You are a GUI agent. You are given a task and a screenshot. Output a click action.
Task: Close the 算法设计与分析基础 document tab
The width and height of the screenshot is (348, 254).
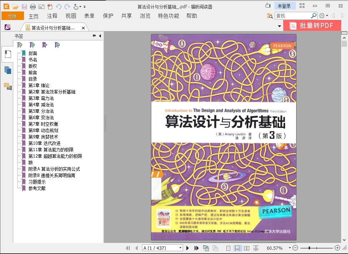coord(83,28)
